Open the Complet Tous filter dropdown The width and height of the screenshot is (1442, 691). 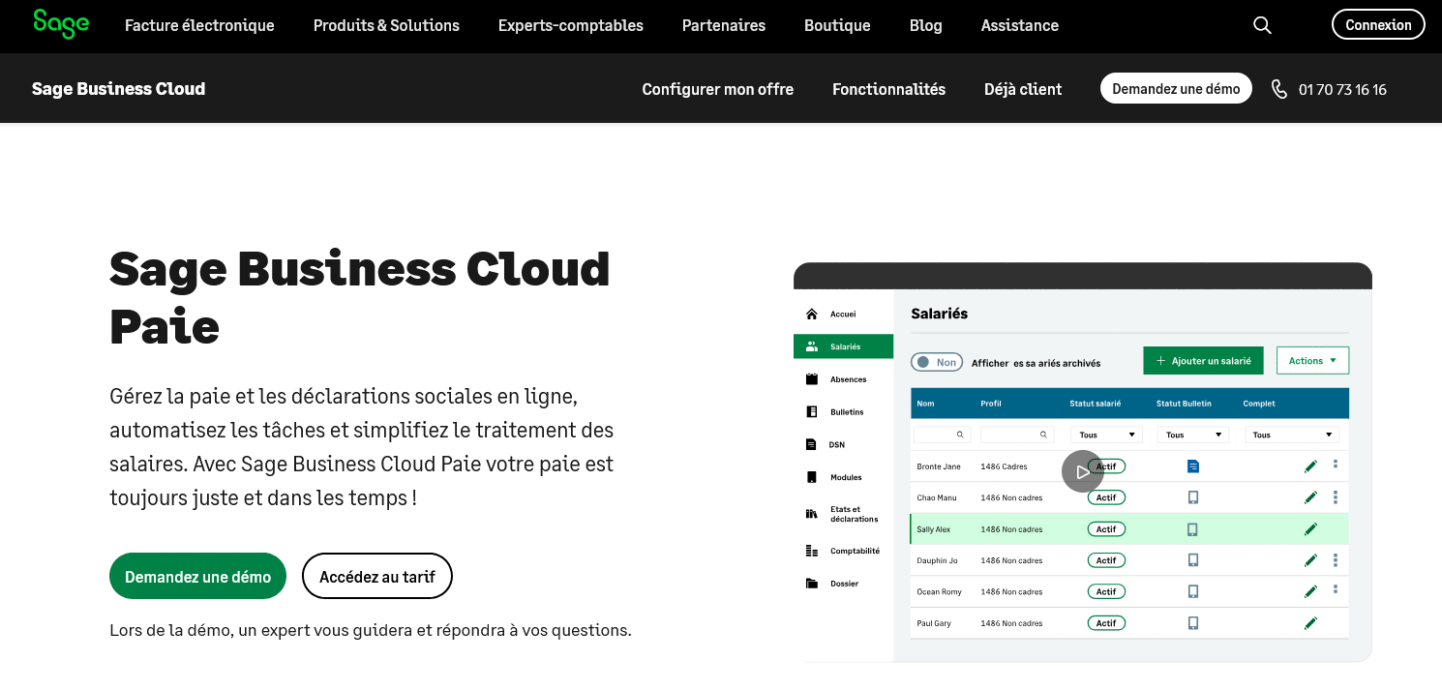(1291, 435)
